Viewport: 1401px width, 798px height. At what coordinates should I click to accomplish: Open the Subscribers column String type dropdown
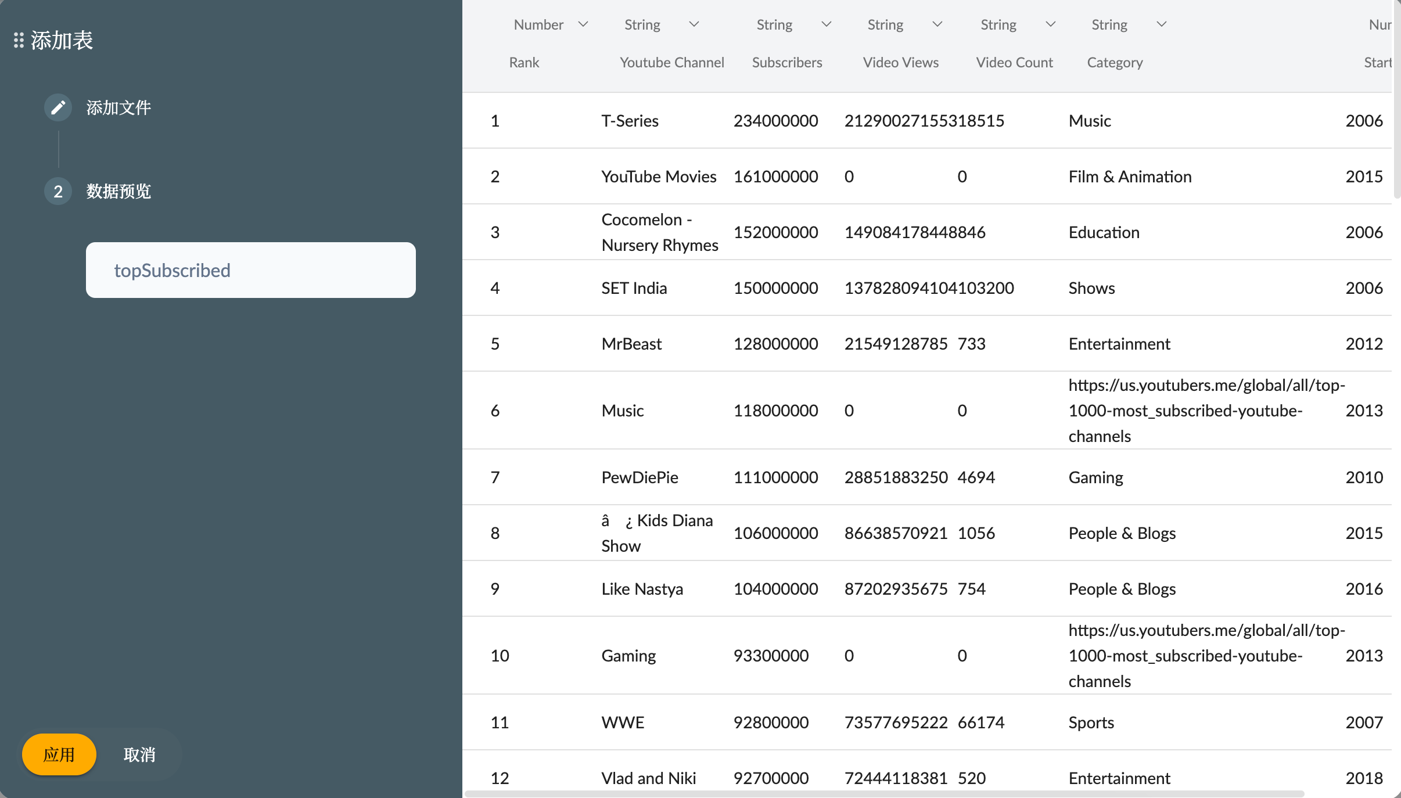click(826, 24)
